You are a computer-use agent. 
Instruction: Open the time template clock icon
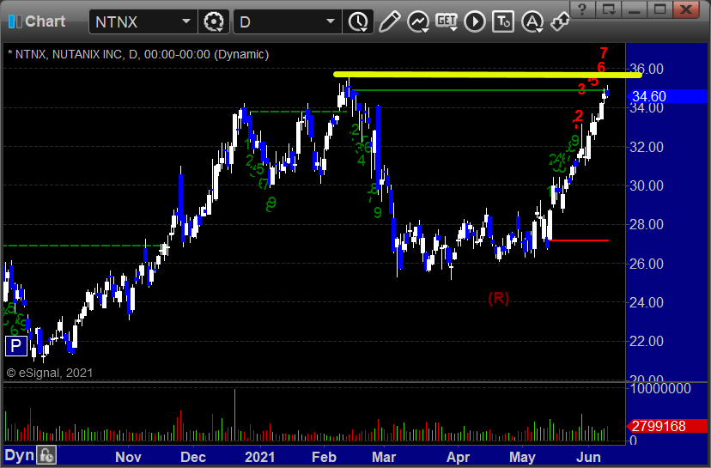pos(358,21)
